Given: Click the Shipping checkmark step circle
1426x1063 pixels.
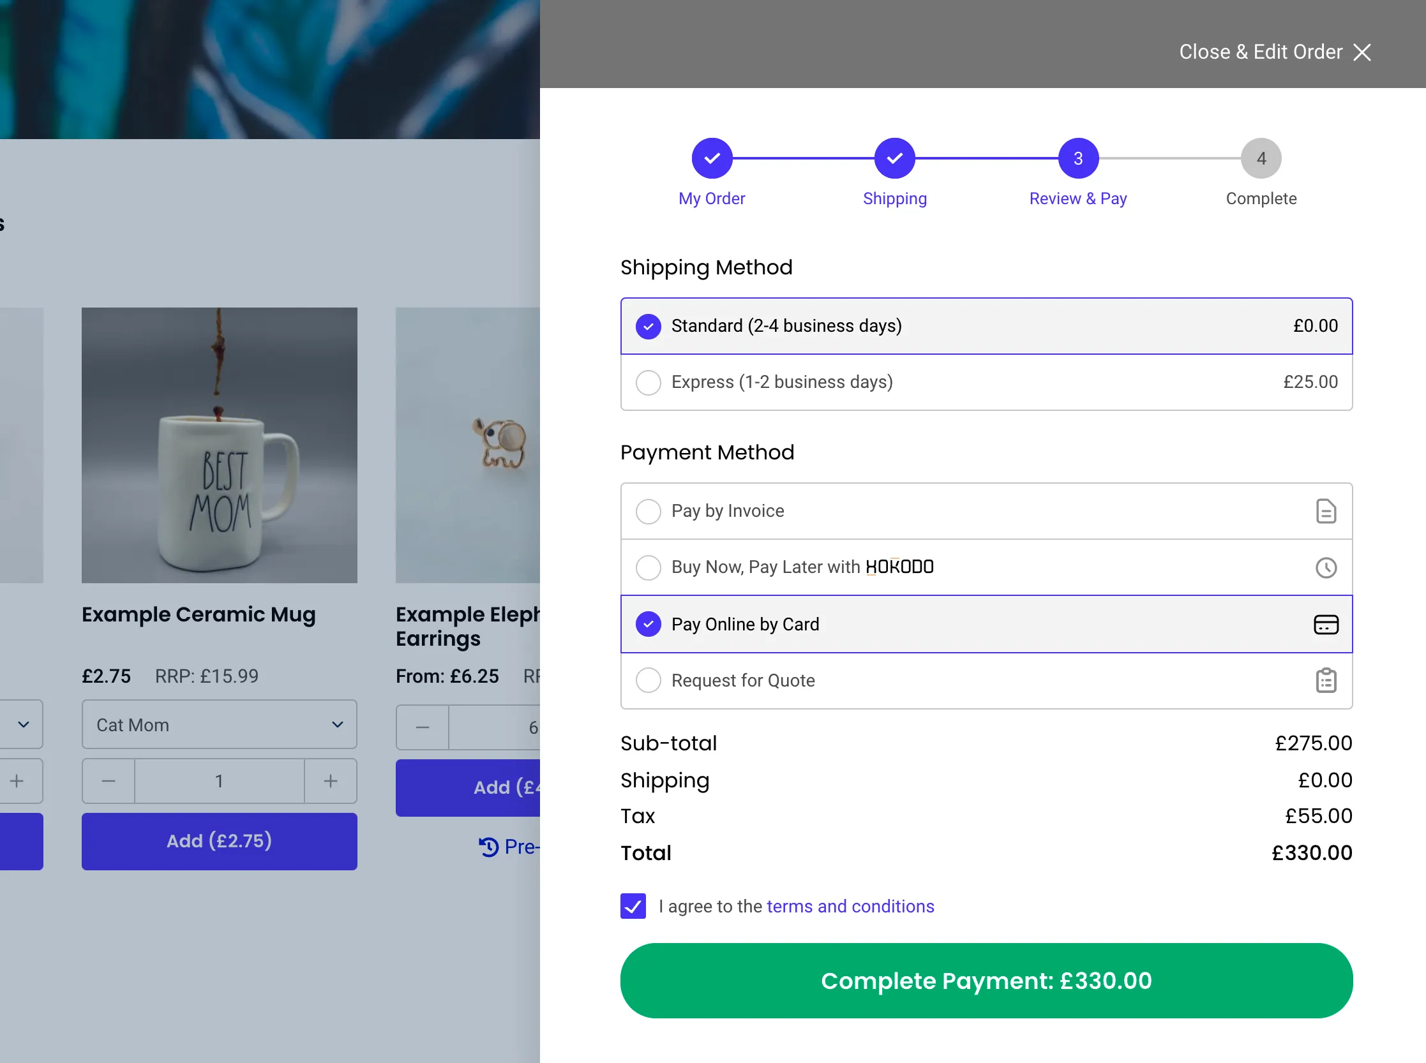Looking at the screenshot, I should pyautogui.click(x=894, y=158).
